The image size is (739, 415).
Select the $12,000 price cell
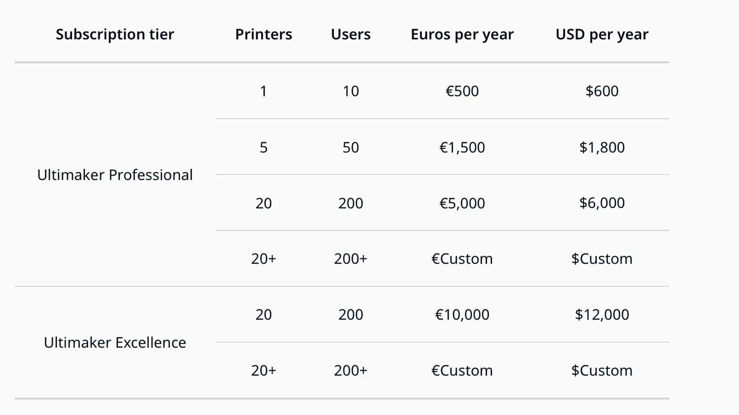click(602, 315)
